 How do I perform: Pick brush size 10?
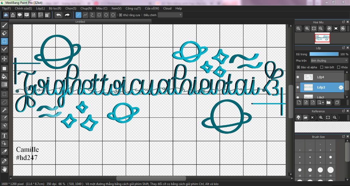tap(331, 159)
